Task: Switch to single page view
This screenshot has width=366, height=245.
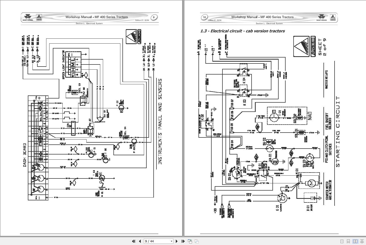Action: pyautogui.click(x=342, y=241)
